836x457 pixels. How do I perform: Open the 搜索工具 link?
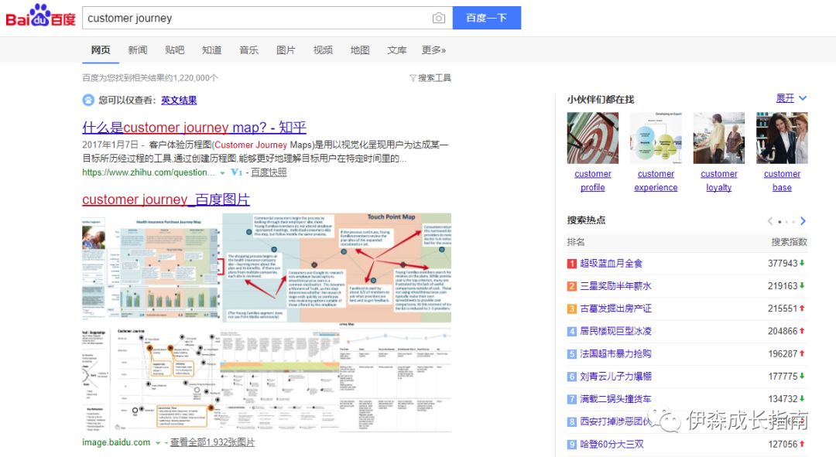point(434,78)
